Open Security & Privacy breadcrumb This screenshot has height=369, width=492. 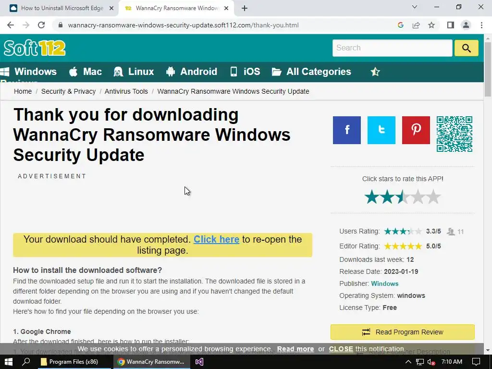coord(68,91)
